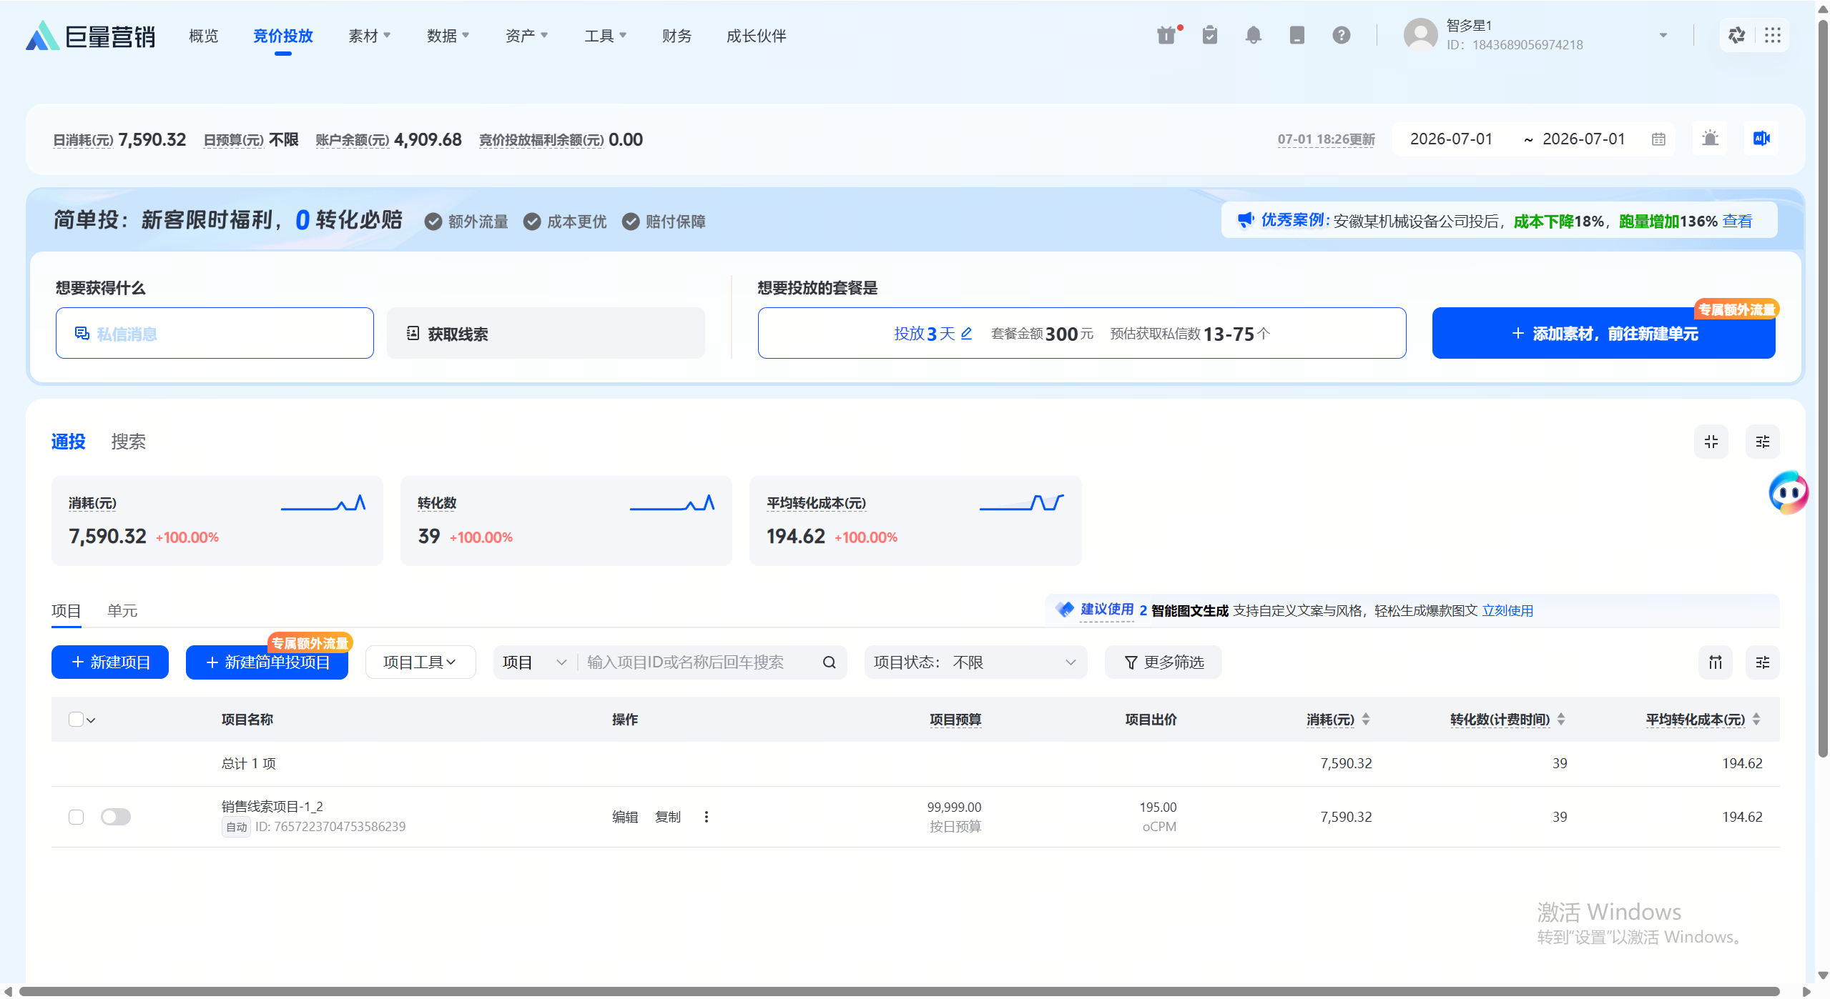Viewport: 1830px width, 999px height.
Task: Open the floating assistant mascot
Action: coord(1788,492)
